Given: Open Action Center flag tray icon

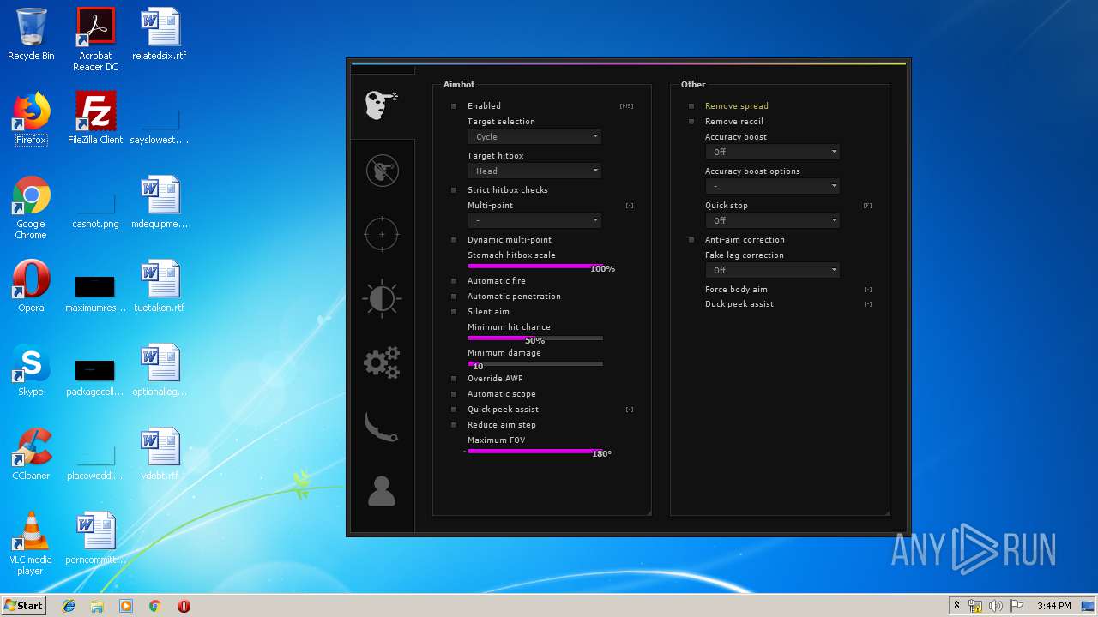Looking at the screenshot, I should pyautogui.click(x=1016, y=606).
